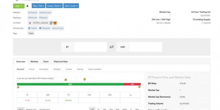Switch to the Overview tab
The image size is (220, 110).
pos(21,62)
